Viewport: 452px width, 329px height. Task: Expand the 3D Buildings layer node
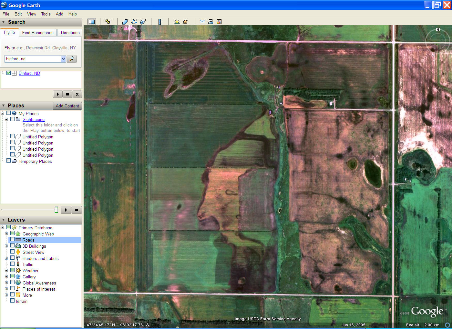tap(6, 246)
